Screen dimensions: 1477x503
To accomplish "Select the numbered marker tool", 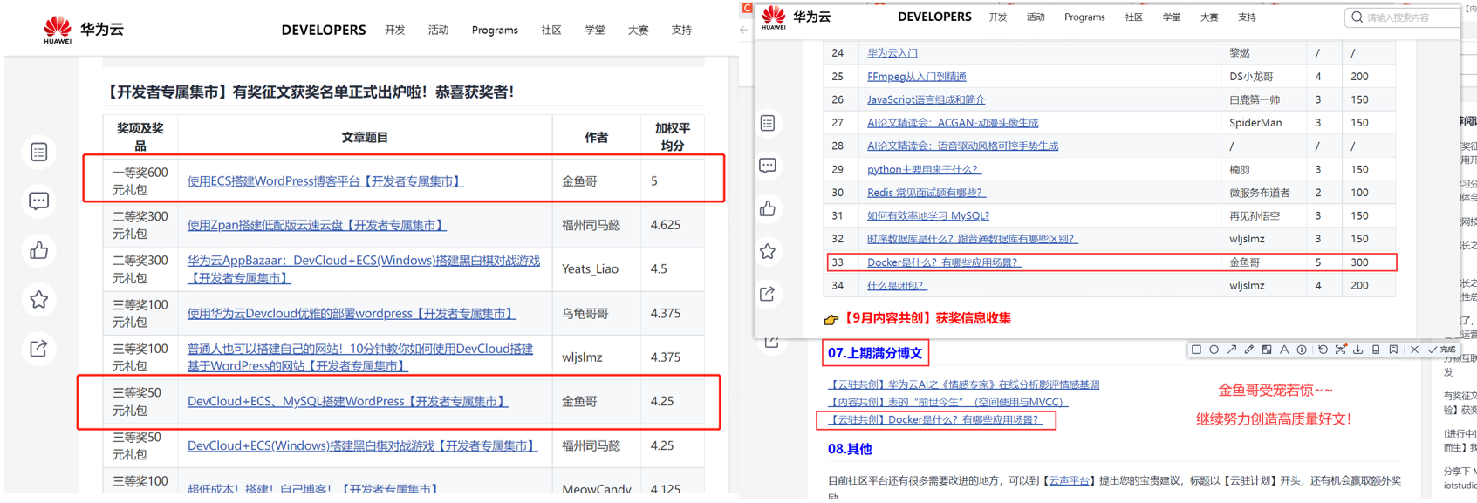I will click(1302, 350).
